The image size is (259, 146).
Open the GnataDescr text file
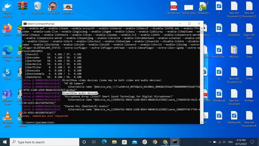click(234, 30)
